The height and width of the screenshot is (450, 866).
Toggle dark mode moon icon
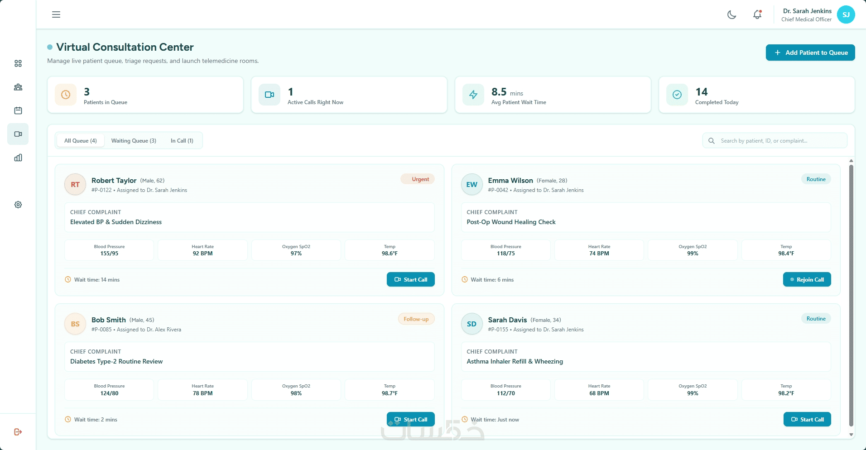(x=731, y=14)
